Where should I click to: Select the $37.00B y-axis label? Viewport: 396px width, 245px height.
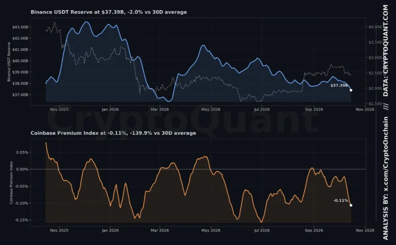click(x=20, y=95)
